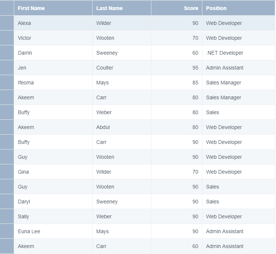Viewport: 276px width, 254px height.
Task: Select the Euna Lee first name cell
Action: [x=53, y=231]
